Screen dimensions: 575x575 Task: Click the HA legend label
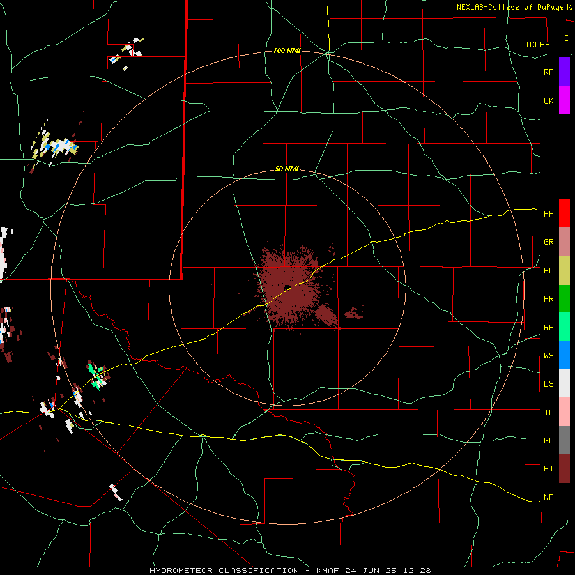(549, 213)
